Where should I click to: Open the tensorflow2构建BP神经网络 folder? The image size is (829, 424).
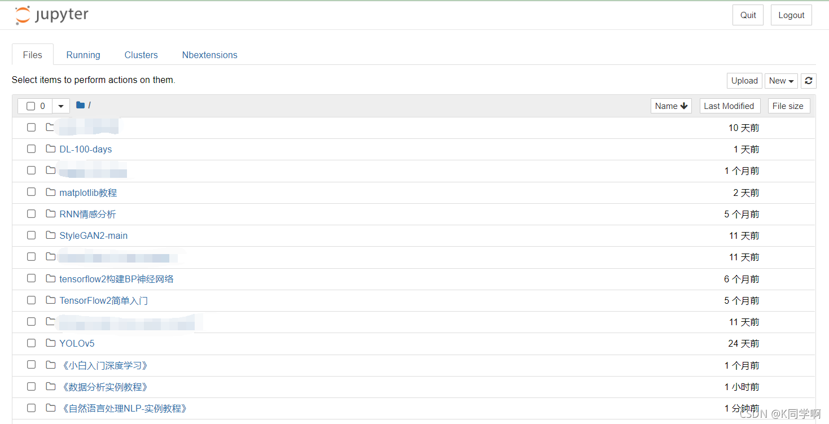tap(116, 279)
